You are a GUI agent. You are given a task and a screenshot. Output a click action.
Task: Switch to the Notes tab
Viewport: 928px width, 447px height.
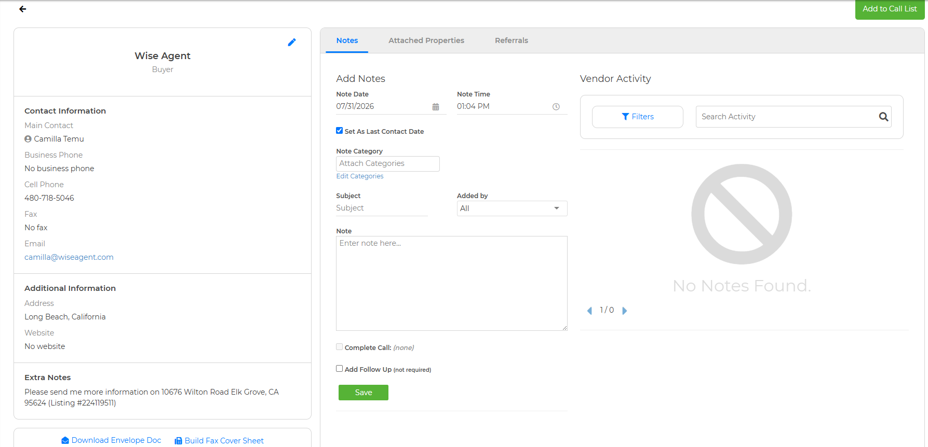[347, 40]
